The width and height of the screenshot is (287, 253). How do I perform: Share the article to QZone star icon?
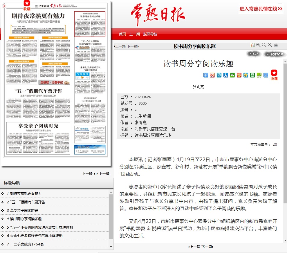click(x=246, y=75)
